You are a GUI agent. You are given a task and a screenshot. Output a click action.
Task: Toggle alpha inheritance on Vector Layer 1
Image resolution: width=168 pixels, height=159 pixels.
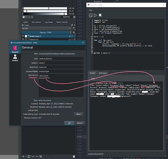(72, 36)
